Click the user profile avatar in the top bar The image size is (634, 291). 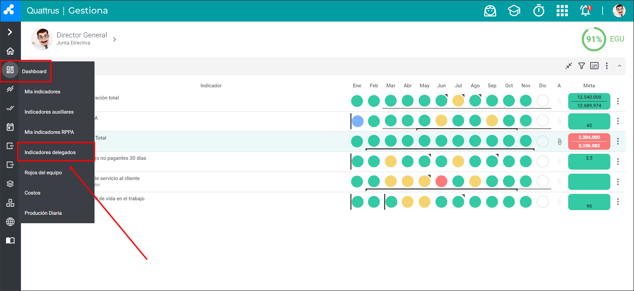click(x=619, y=11)
